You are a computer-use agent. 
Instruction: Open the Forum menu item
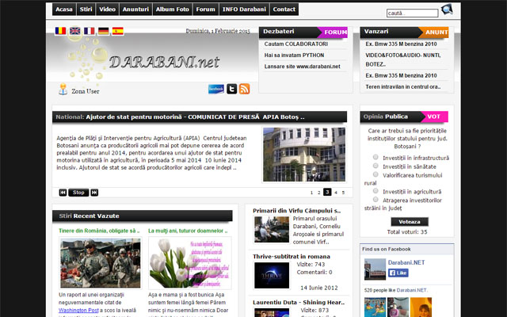[x=206, y=10]
